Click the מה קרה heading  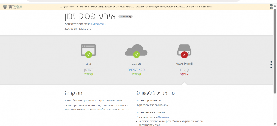tap(73, 93)
